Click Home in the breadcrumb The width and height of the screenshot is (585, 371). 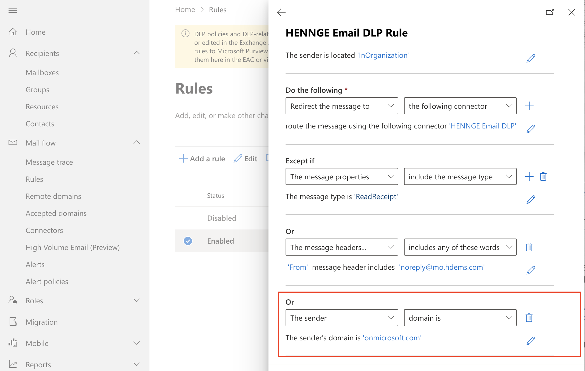(185, 10)
